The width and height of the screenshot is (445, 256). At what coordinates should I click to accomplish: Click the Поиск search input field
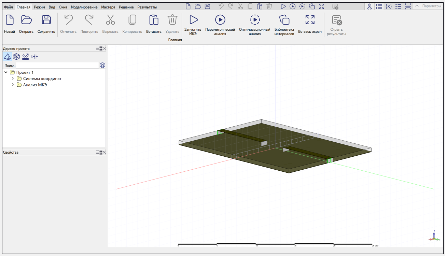point(57,65)
